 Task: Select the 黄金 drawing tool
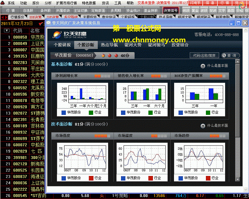point(195,11)
